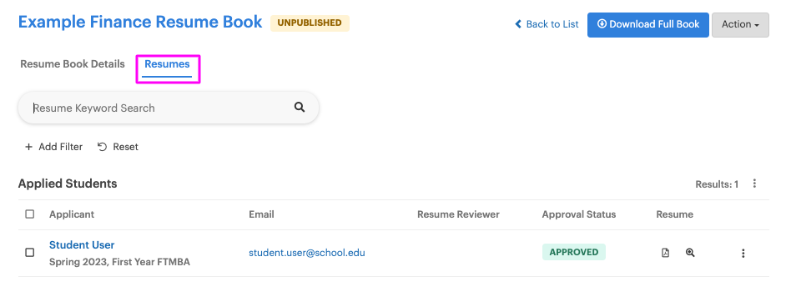
Task: Click Add Filter
Action: click(54, 147)
